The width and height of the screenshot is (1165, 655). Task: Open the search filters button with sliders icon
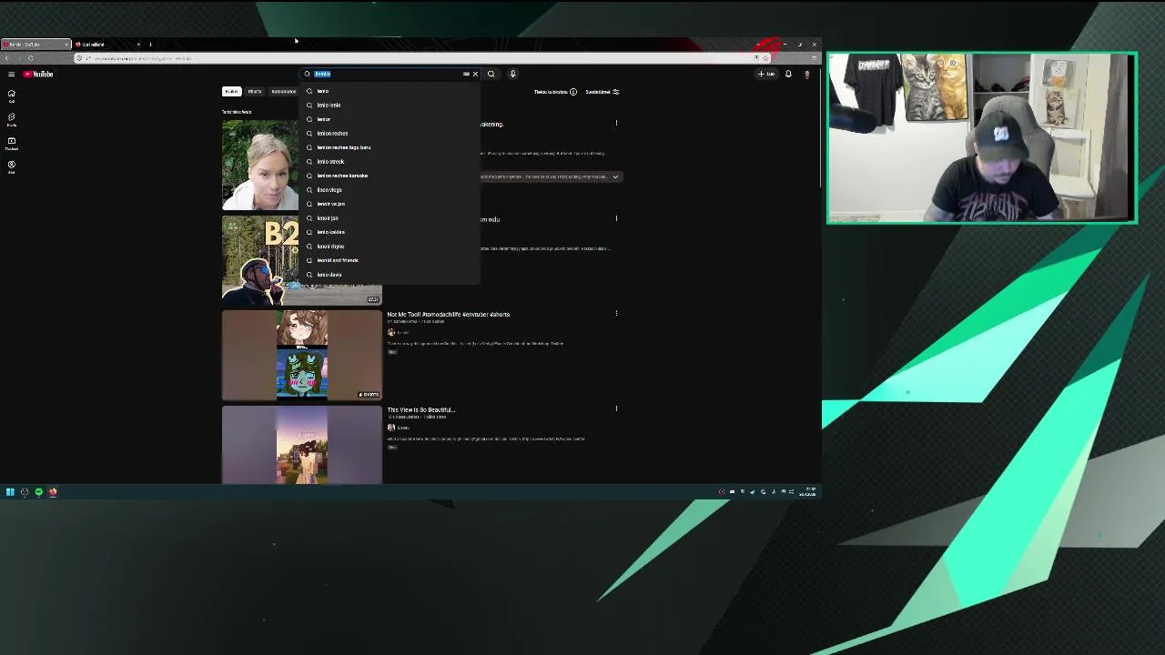click(x=603, y=92)
